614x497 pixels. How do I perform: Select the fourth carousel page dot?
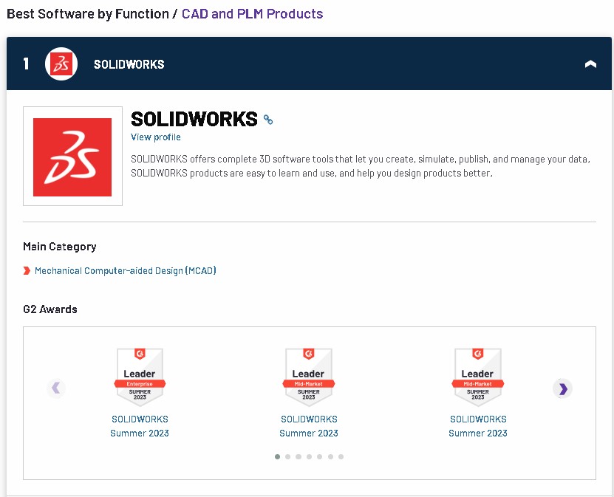310,456
